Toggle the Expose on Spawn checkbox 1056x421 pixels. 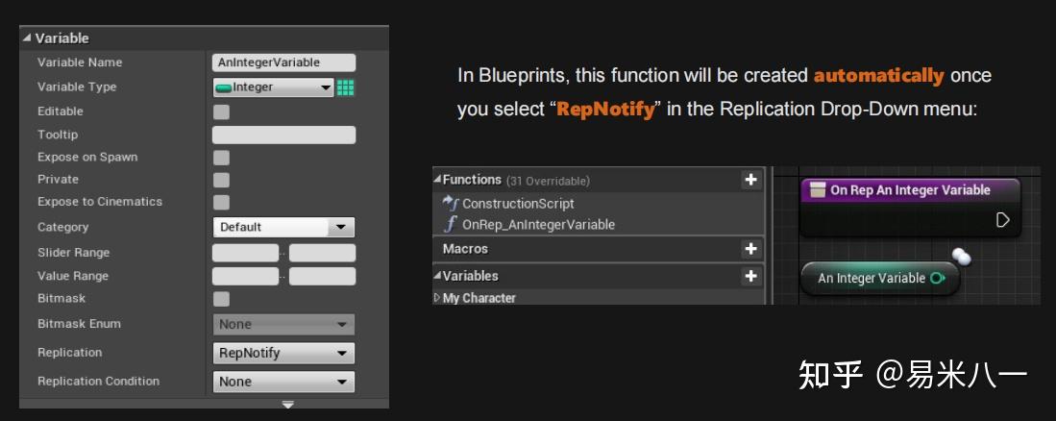pyautogui.click(x=221, y=157)
